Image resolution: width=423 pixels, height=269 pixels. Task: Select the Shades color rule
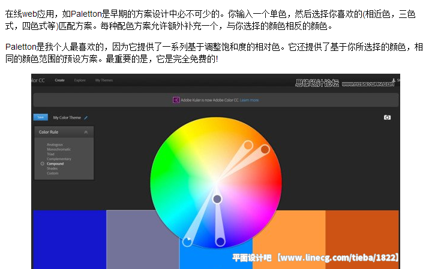(52, 168)
